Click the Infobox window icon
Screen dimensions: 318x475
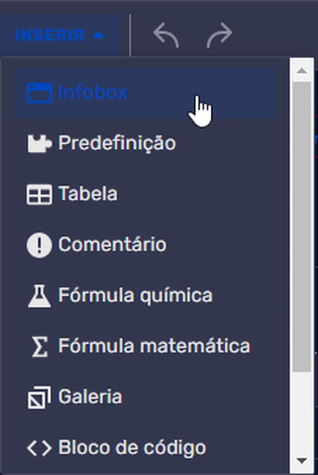click(39, 93)
